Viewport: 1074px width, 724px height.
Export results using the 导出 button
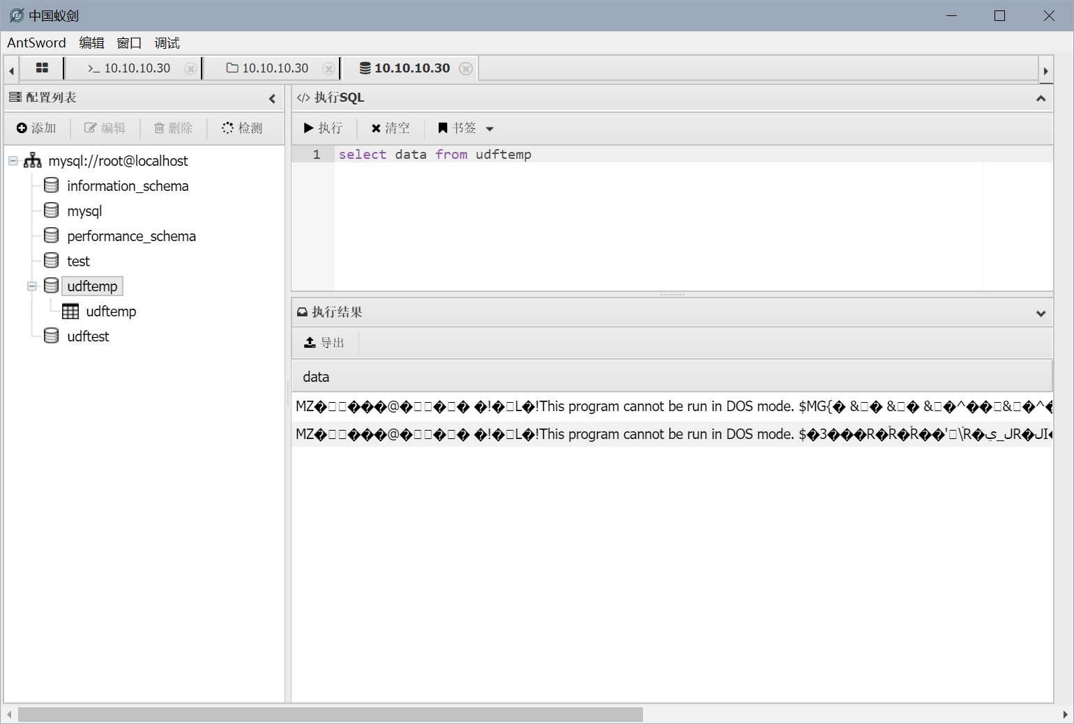coord(324,343)
